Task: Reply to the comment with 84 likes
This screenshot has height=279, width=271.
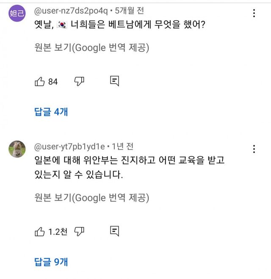Action: (114, 81)
